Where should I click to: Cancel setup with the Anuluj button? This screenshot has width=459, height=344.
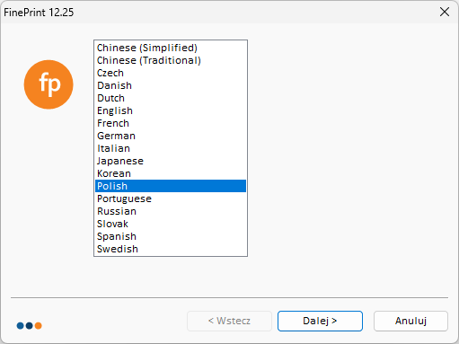(410, 321)
